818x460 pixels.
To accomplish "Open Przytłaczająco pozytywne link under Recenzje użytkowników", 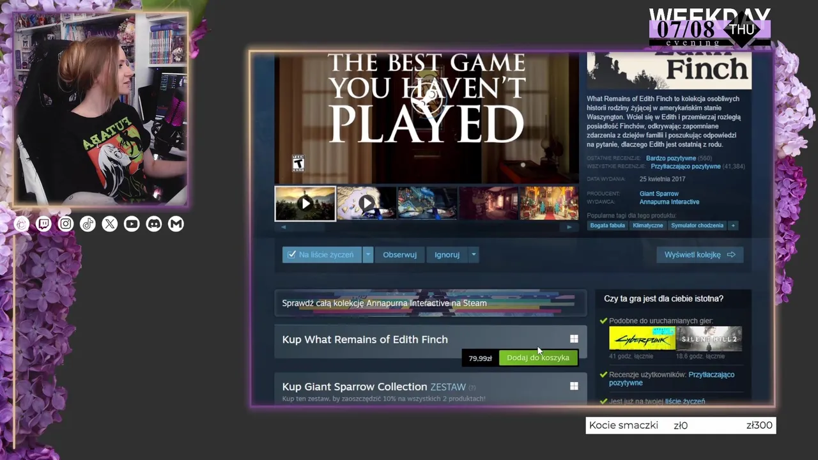I will tap(672, 379).
